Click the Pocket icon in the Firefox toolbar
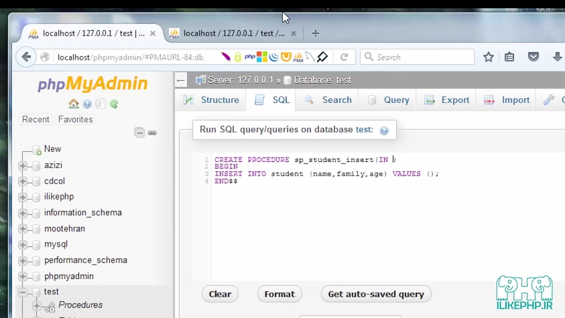 [533, 57]
